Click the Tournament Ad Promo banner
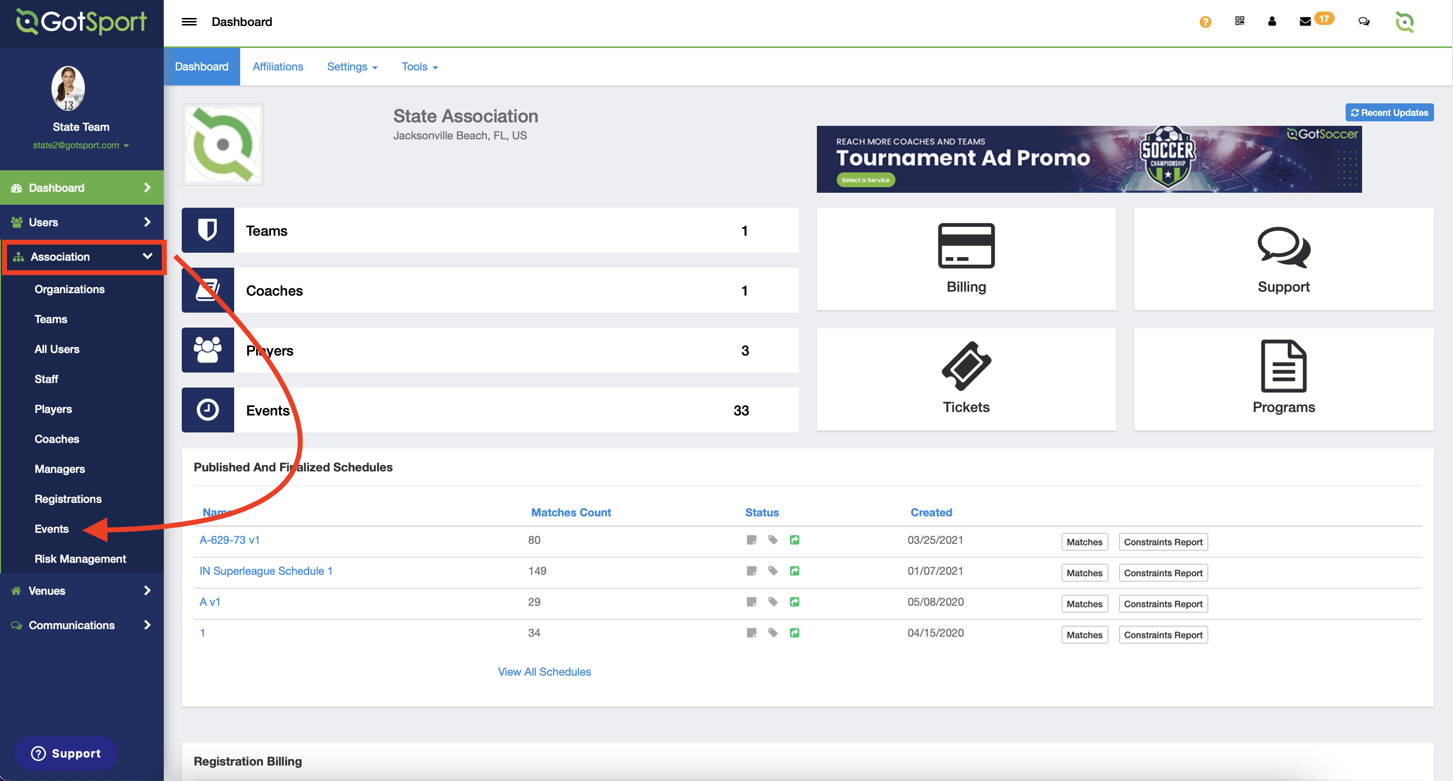 click(x=1089, y=159)
